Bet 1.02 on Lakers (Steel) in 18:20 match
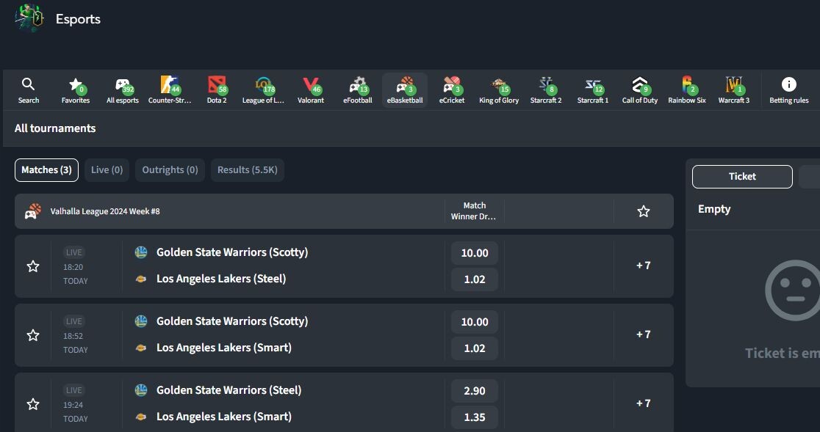 [475, 279]
